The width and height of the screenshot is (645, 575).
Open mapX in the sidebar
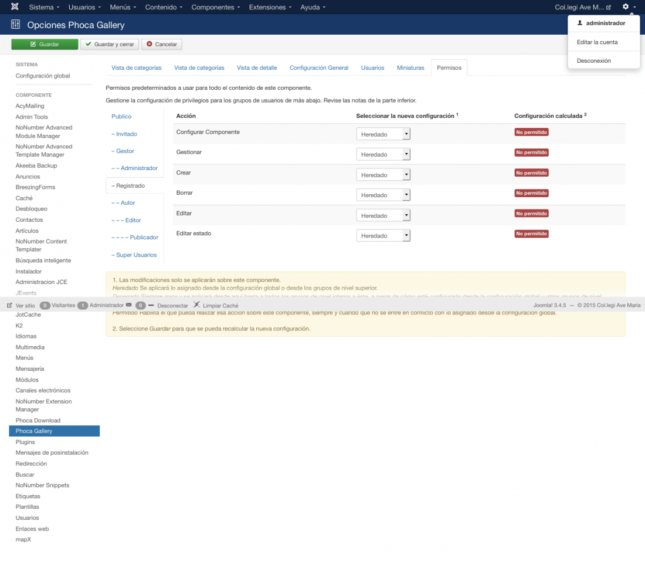click(23, 540)
